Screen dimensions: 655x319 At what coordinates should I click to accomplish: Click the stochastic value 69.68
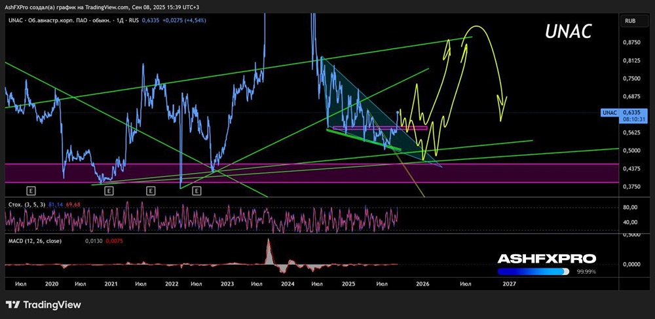click(73, 204)
